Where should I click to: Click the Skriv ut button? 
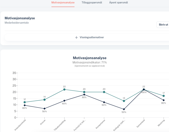(x=163, y=24)
